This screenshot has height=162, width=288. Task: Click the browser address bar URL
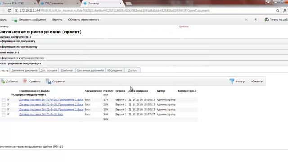tap(114, 11)
